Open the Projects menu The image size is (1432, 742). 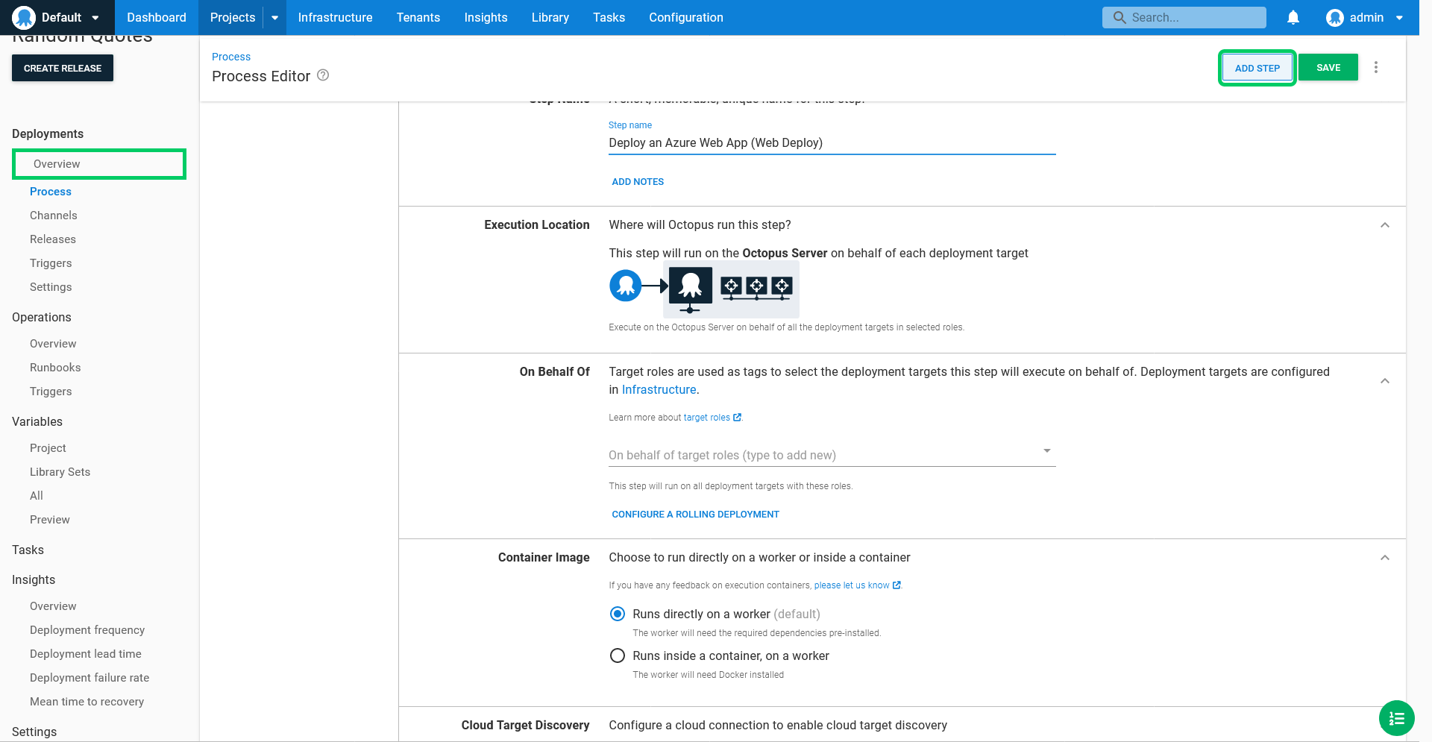pyautogui.click(x=232, y=17)
